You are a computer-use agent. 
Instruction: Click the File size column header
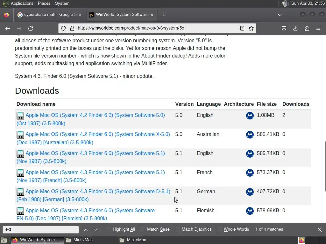pyautogui.click(x=267, y=104)
